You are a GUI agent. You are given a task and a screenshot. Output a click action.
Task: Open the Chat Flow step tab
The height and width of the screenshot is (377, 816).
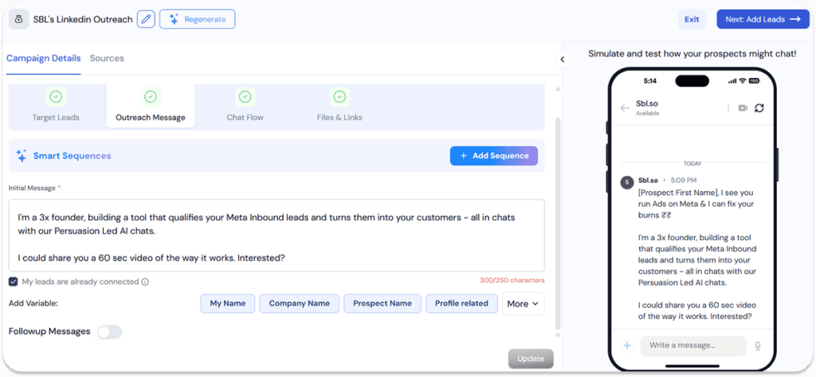[245, 105]
